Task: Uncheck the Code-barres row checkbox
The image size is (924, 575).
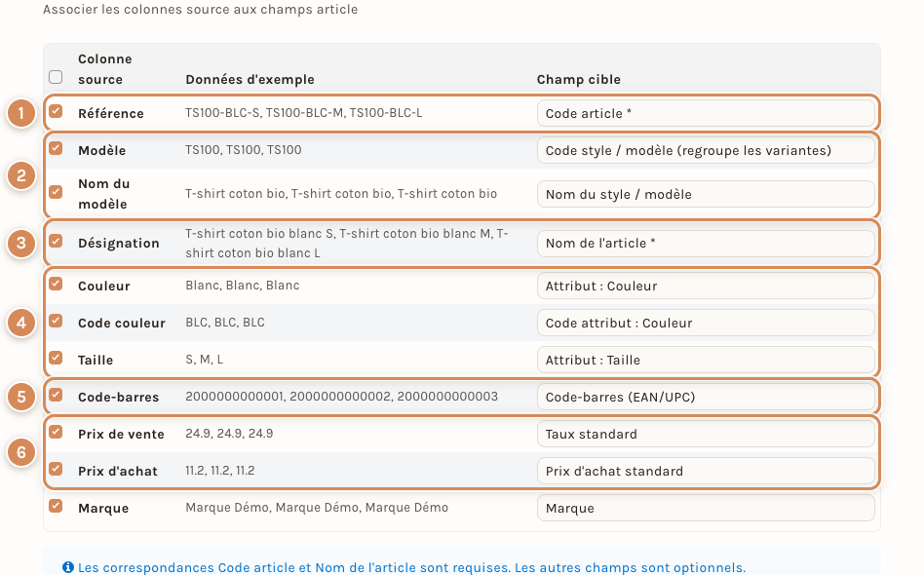Action: [x=56, y=395]
